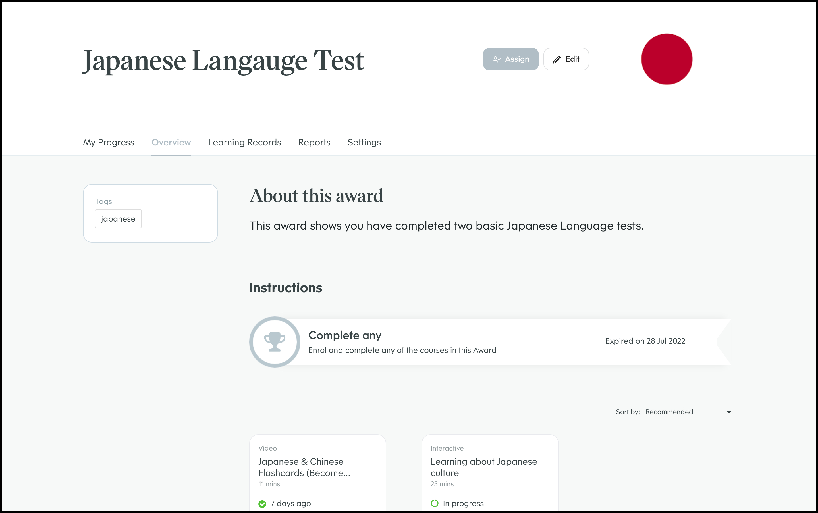Click the red circle award badge
818x513 pixels.
coord(666,59)
